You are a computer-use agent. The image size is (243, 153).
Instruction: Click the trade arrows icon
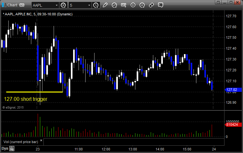(x=151, y=5)
